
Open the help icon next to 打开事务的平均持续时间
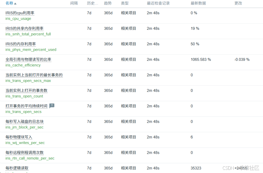coord(52,106)
